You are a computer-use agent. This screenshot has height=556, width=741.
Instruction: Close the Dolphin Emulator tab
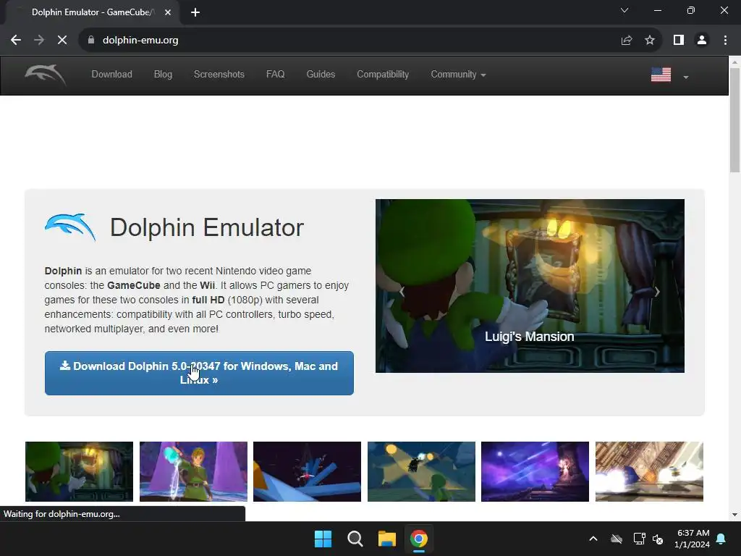coord(168,12)
